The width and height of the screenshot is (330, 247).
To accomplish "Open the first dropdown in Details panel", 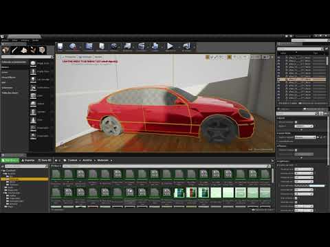I will point(304,126).
